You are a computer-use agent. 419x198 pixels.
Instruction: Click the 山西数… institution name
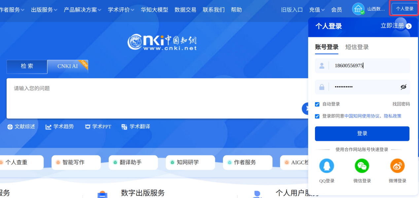(376, 9)
